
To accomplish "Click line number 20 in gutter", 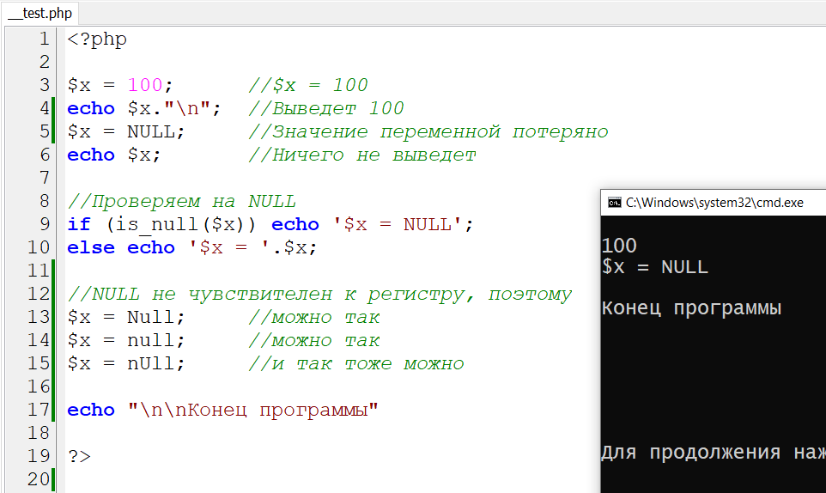I will [39, 479].
